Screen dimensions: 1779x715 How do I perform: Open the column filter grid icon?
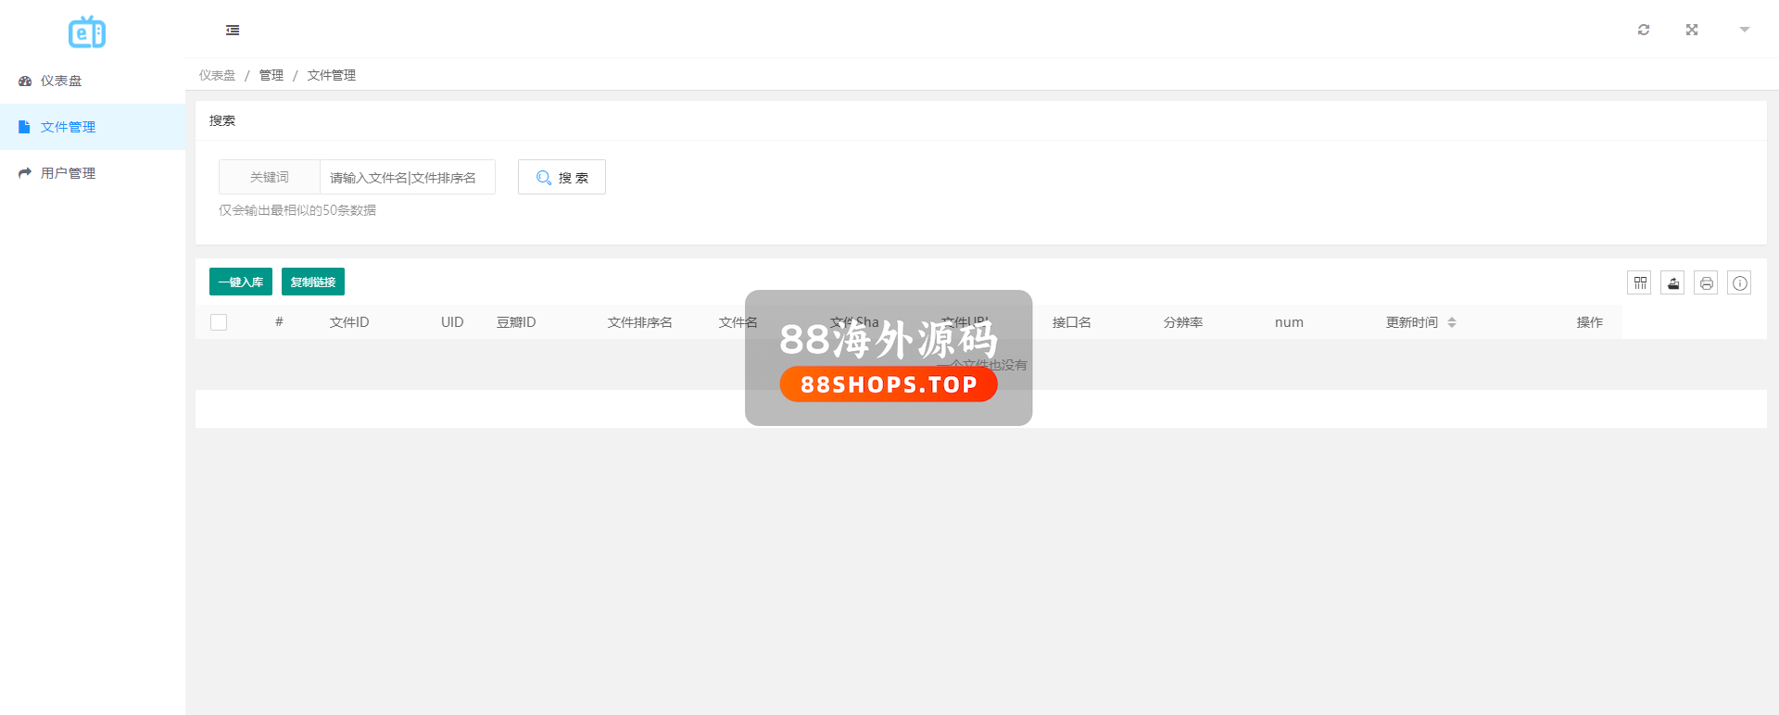1640,282
